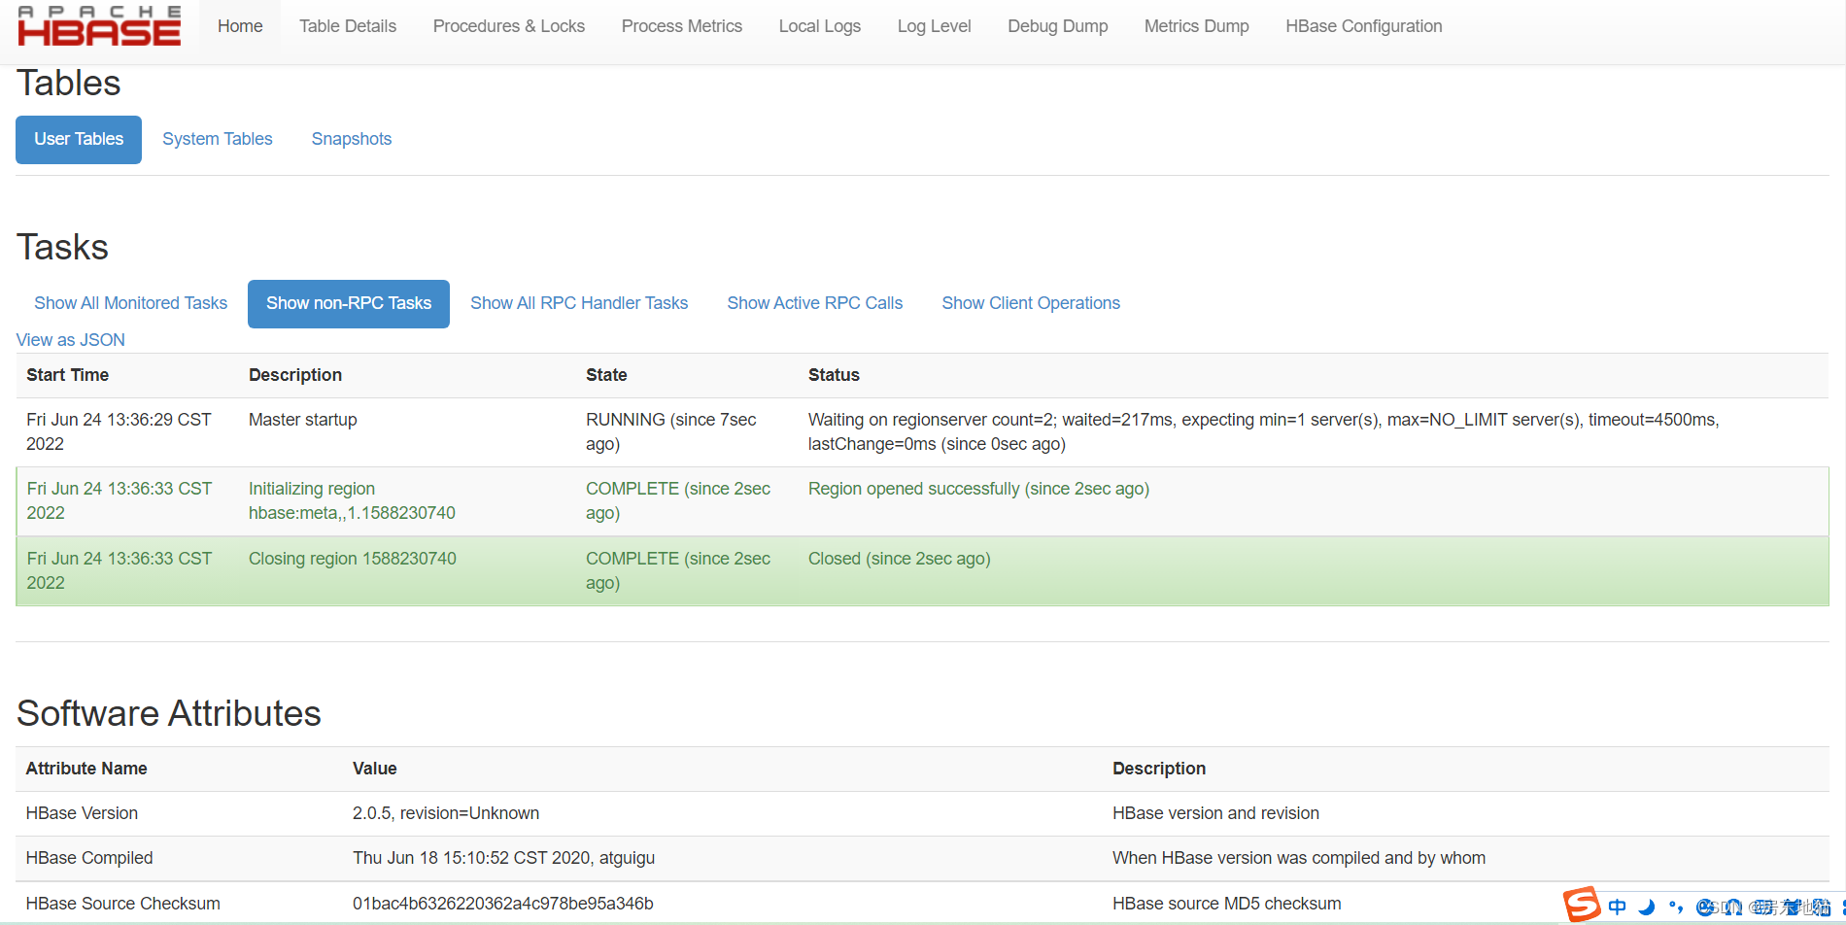Click the tasks Description column header
This screenshot has width=1846, height=925.
click(x=295, y=375)
